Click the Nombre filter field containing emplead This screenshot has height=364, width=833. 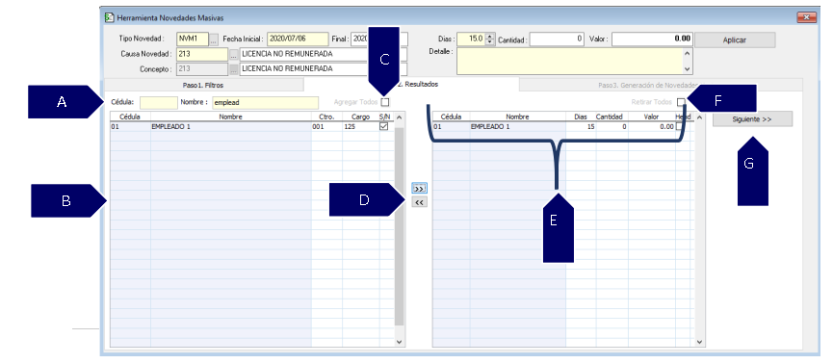tap(265, 102)
